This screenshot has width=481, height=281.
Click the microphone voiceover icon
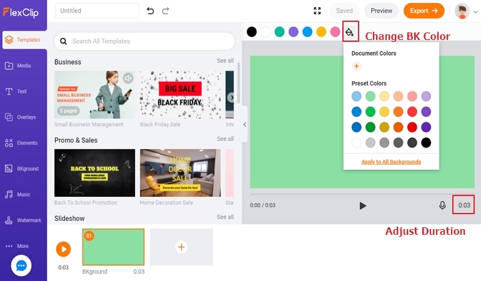[x=442, y=205]
